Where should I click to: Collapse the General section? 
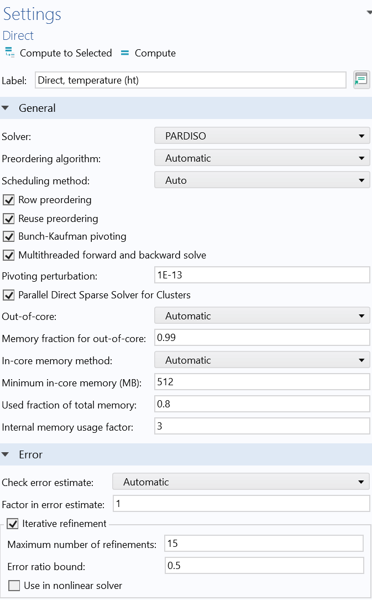coord(6,108)
